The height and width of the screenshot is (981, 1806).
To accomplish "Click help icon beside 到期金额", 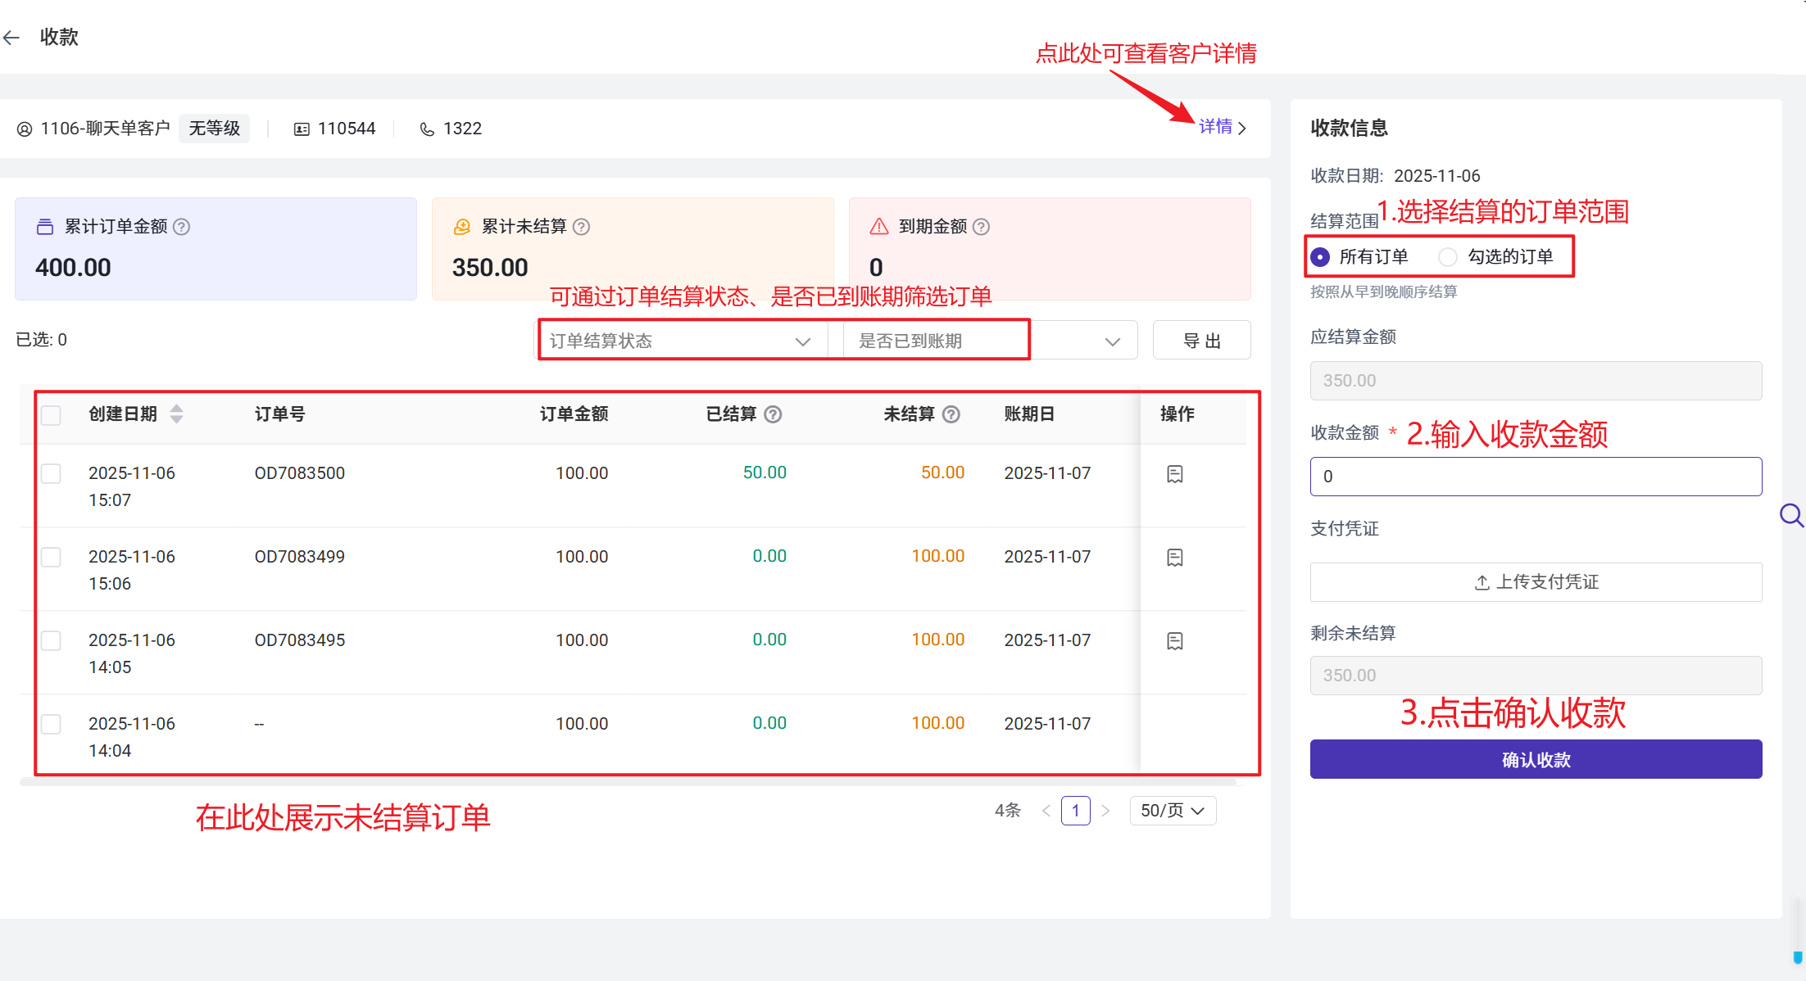I will click(x=981, y=227).
